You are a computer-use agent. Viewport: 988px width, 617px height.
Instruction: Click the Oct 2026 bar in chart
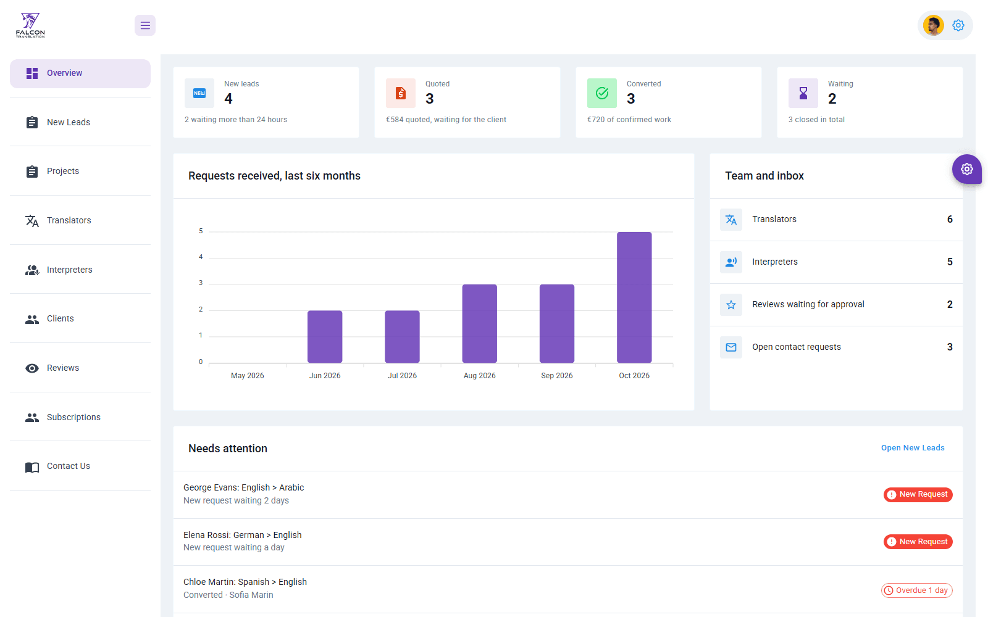pos(634,297)
